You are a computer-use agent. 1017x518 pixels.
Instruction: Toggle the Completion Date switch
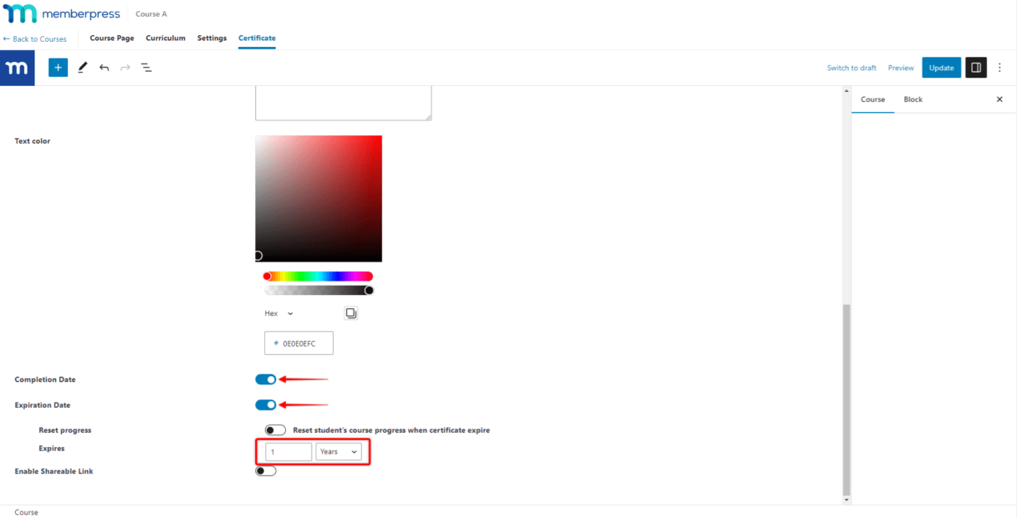(x=266, y=379)
